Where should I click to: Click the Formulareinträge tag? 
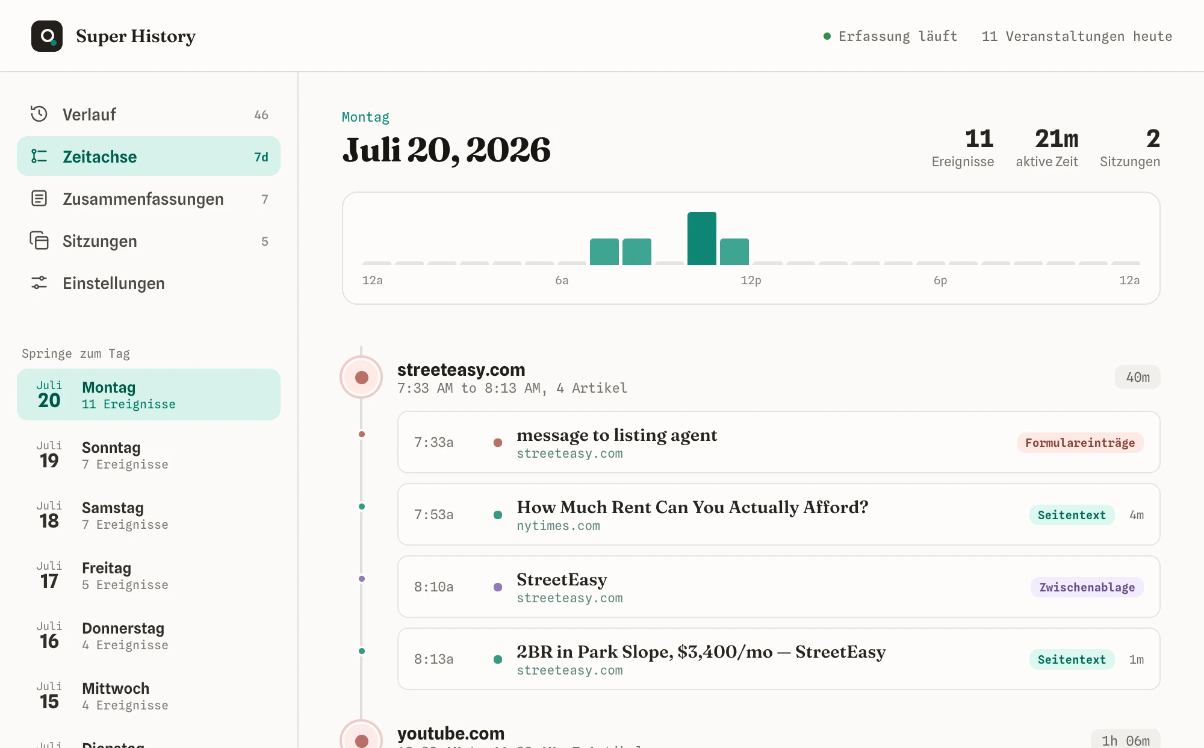(x=1080, y=443)
